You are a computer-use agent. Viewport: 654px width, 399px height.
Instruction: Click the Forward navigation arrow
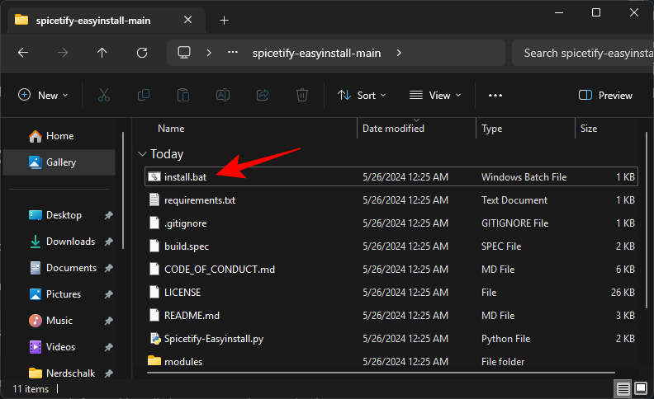tap(63, 53)
